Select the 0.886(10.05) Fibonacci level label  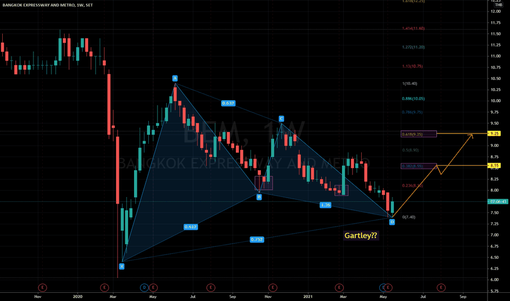point(413,99)
